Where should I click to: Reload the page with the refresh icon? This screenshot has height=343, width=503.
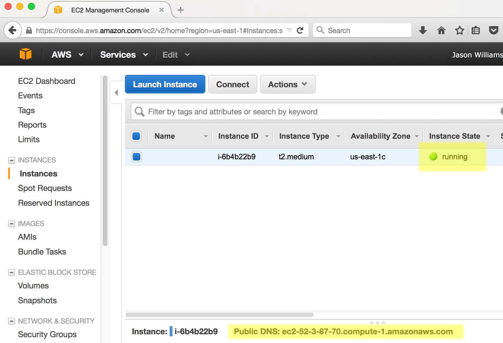click(x=300, y=30)
